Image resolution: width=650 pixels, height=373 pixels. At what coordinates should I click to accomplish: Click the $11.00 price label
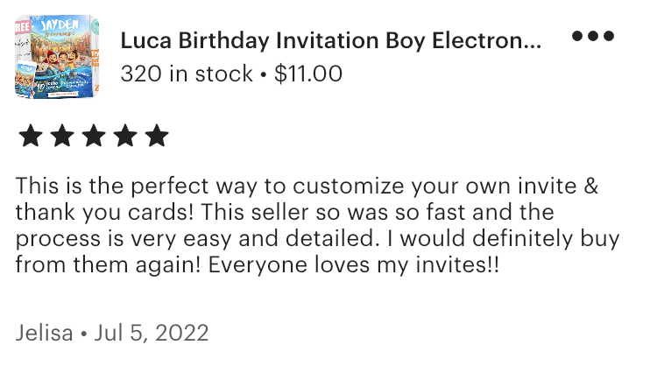click(308, 74)
